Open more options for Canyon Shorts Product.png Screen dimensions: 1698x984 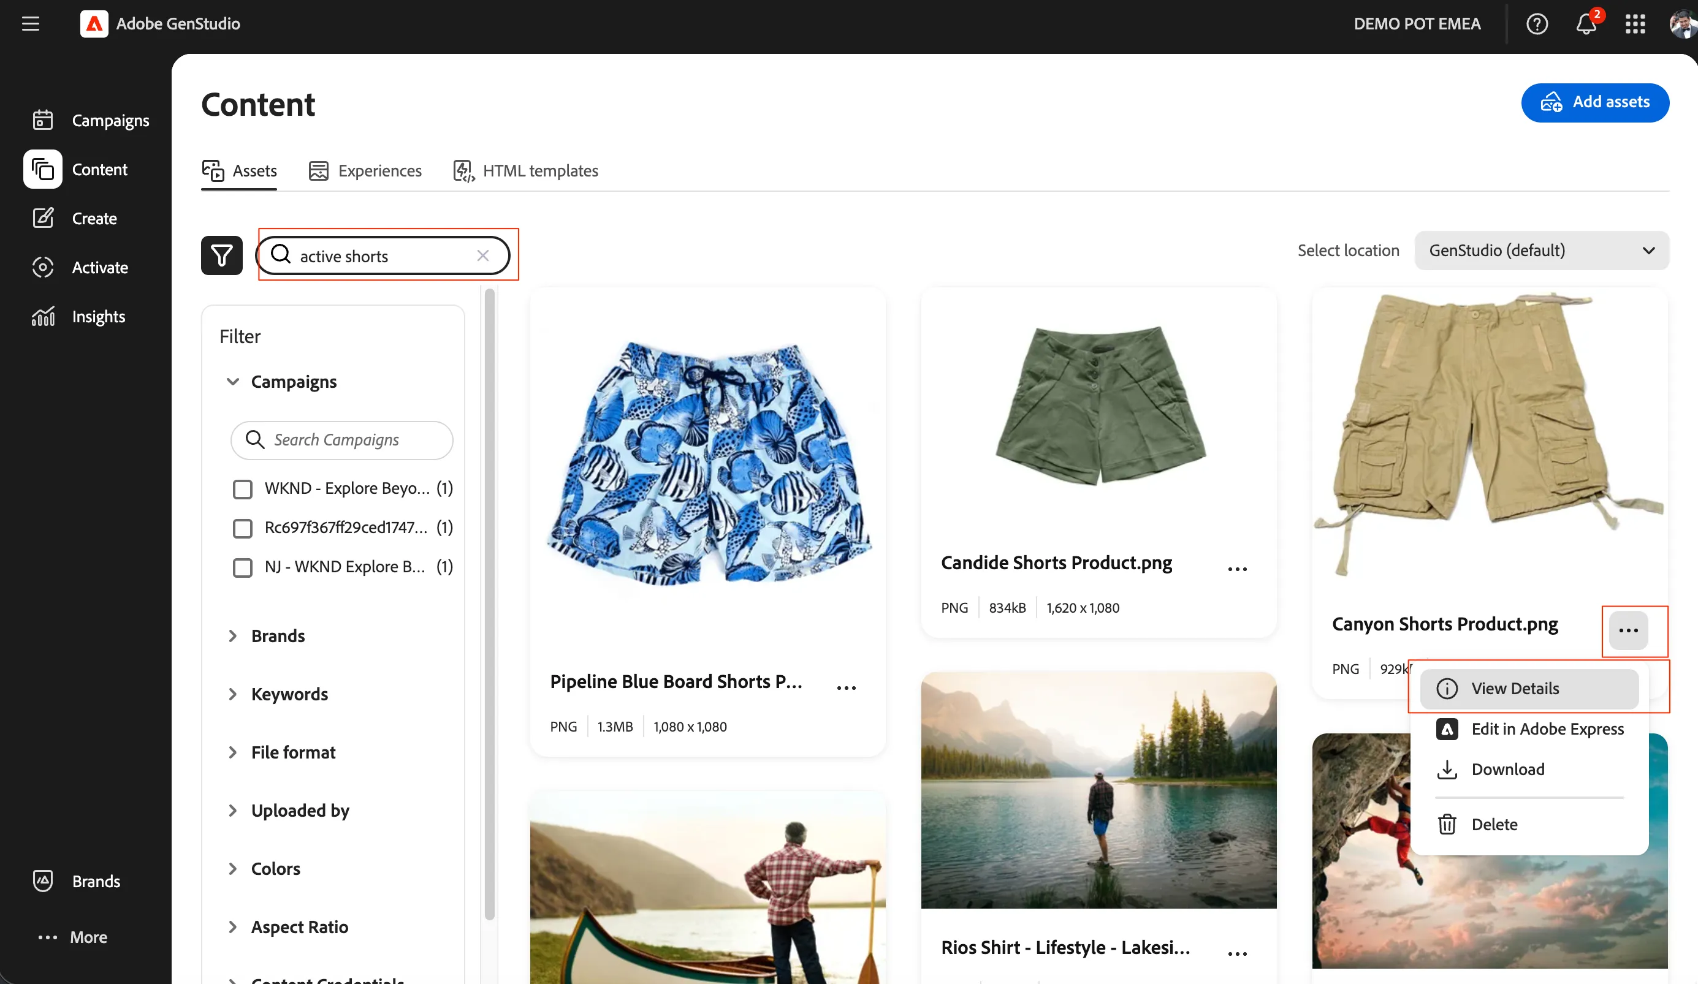tap(1628, 630)
